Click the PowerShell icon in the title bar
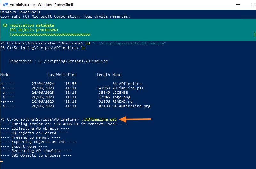This screenshot has height=169, width=256. [4, 5]
